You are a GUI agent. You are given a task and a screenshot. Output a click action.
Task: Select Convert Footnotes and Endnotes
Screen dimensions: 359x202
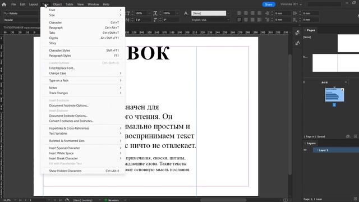click(83, 121)
